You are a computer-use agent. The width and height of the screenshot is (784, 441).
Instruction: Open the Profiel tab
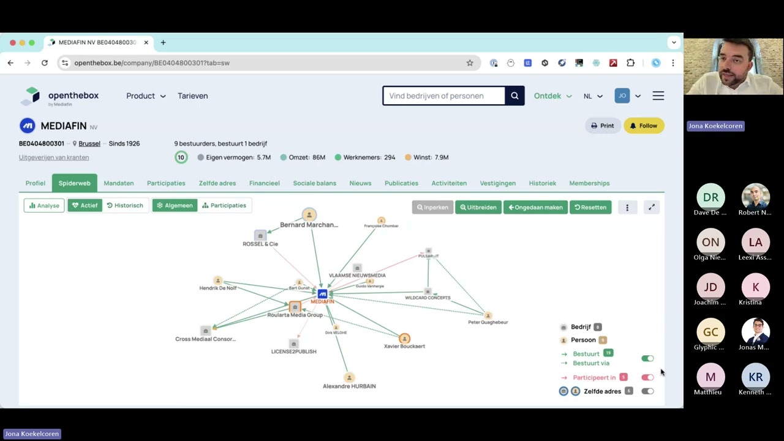pos(36,183)
